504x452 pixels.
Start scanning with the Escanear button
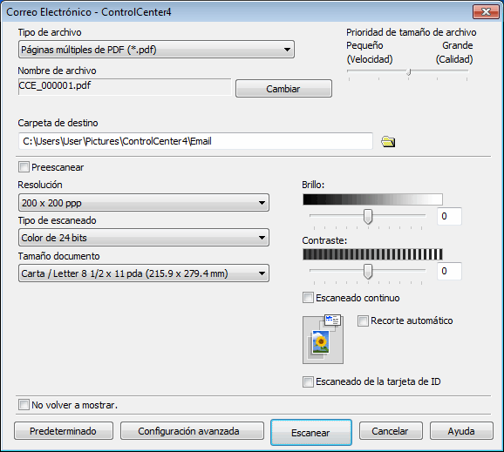tap(310, 433)
